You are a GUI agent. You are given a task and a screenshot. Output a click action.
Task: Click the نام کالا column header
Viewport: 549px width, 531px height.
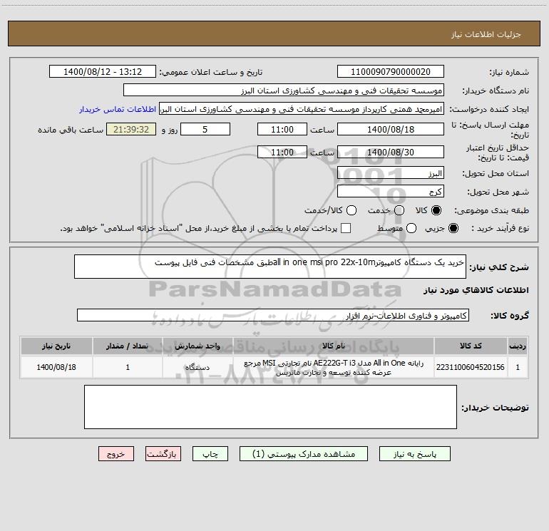(x=334, y=346)
